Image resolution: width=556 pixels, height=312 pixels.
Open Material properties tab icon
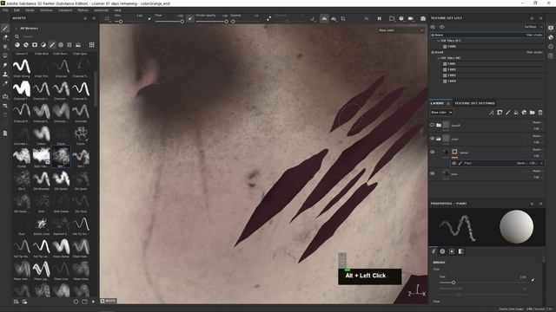point(461,251)
